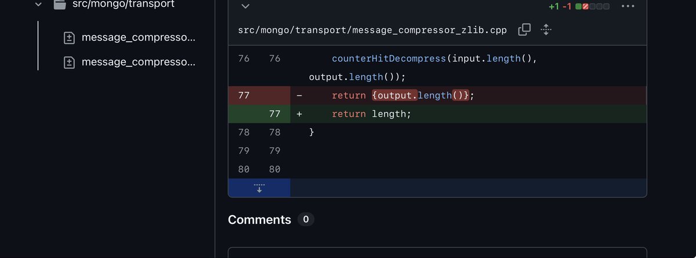Click the closing brace on line 78
The width and height of the screenshot is (696, 258).
(311, 132)
